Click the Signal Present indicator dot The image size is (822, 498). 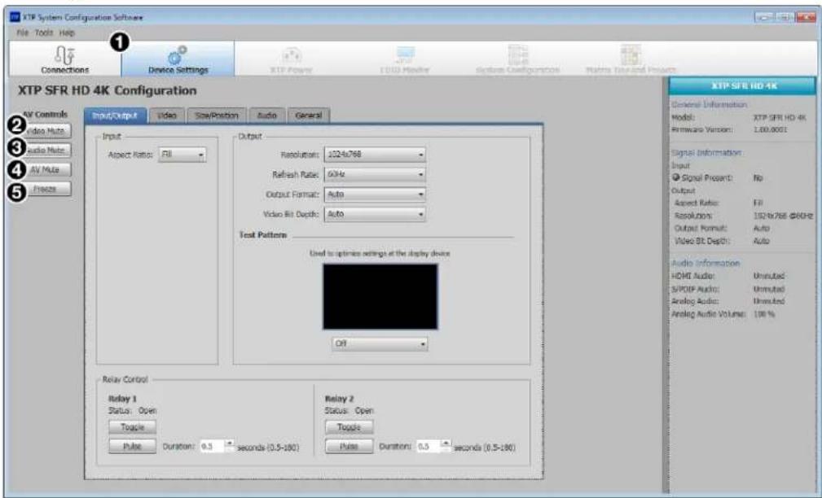pos(676,178)
